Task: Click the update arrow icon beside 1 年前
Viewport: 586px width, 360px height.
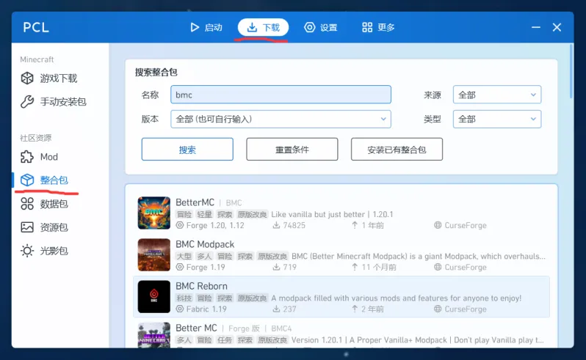Action: coord(355,225)
